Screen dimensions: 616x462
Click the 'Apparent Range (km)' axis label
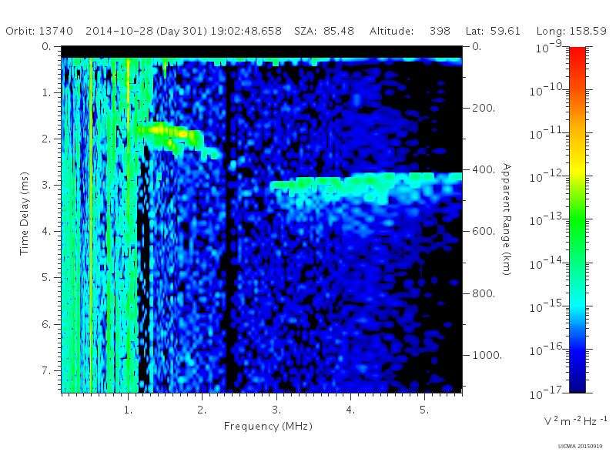click(x=507, y=219)
